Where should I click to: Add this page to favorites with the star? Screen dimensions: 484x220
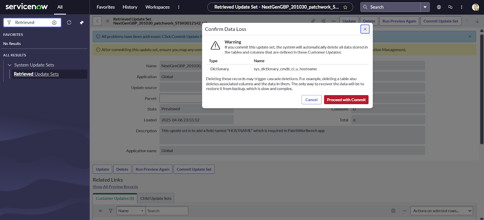(345, 7)
